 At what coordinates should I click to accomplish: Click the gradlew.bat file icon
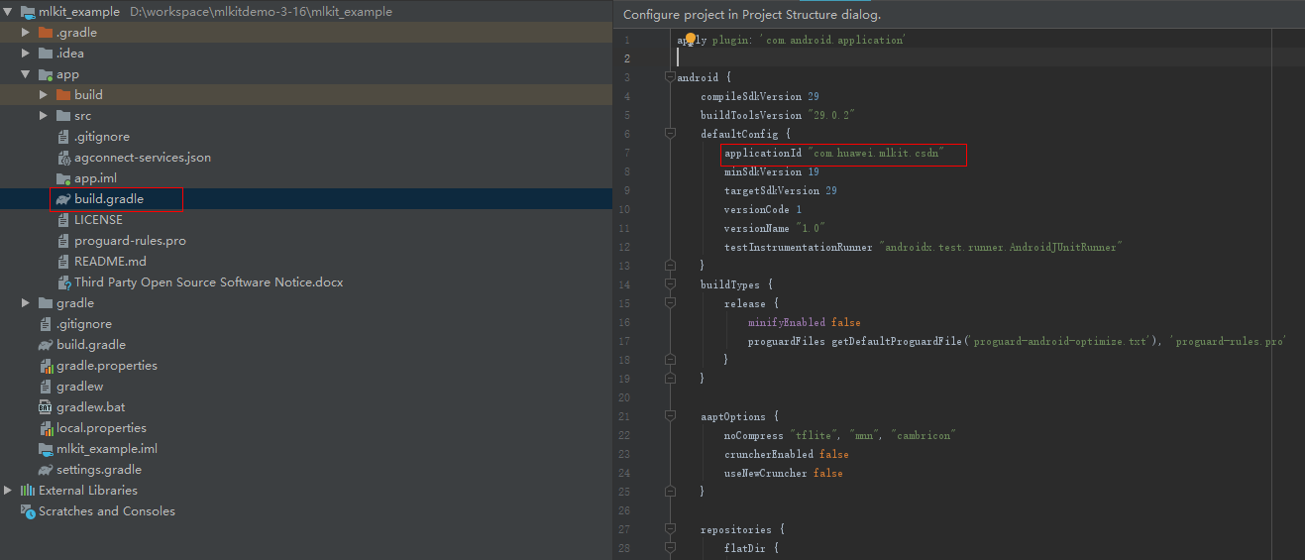coord(46,407)
